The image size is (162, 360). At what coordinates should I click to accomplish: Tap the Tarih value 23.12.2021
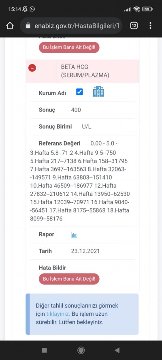(85, 251)
